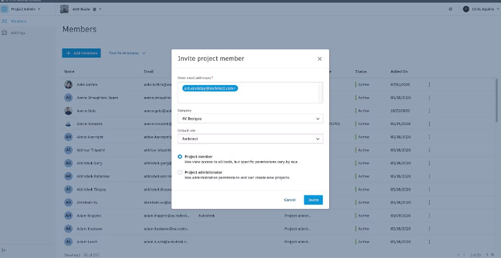Go to Members in the sidebar
Viewport: 501px width, 258px height.
[x=18, y=22]
